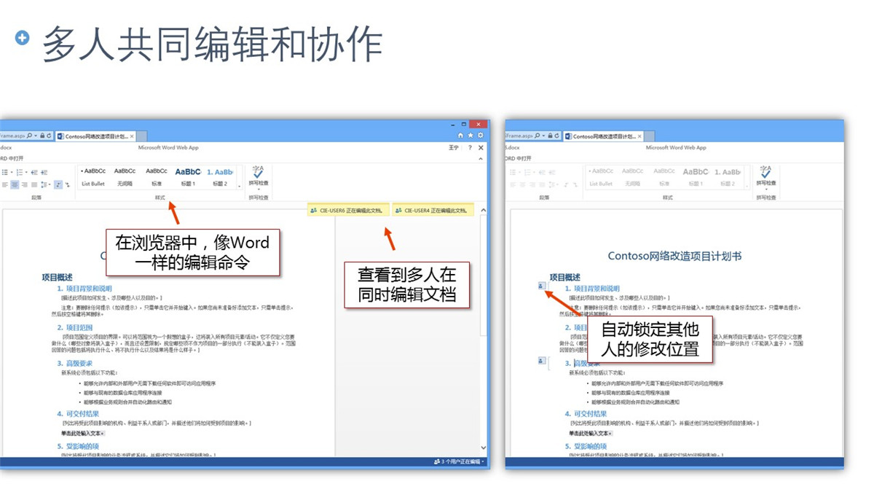The width and height of the screenshot is (874, 492).
Task: Open 拼写检查 dropdown arrow in left window
Action: 259,190
